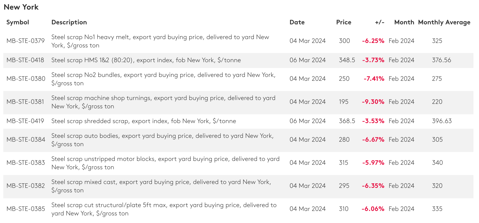Click the shredded scrap export index description

[144, 121]
